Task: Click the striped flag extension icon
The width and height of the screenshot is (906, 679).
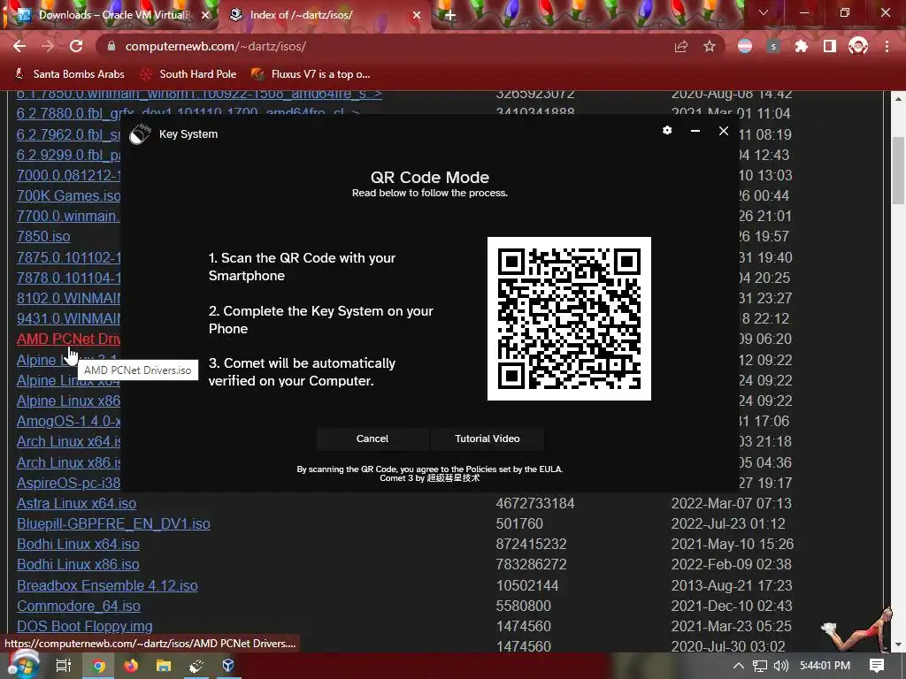Action: click(x=745, y=47)
